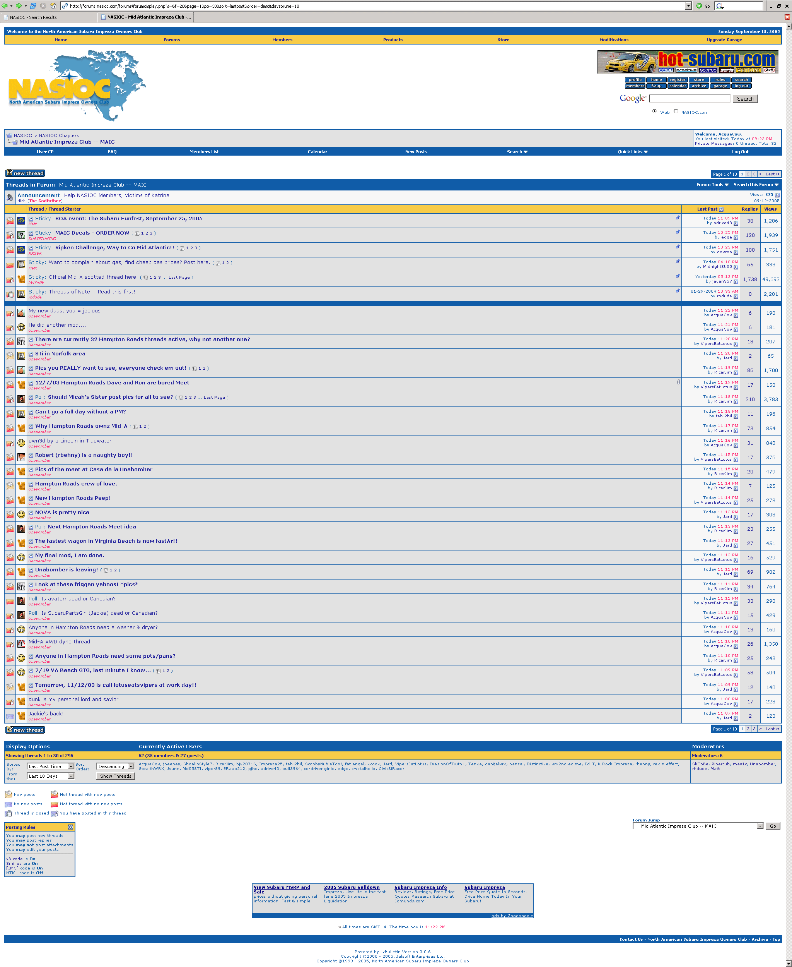
Task: Click the announcement megaphone icon
Action: pyautogui.click(x=10, y=198)
